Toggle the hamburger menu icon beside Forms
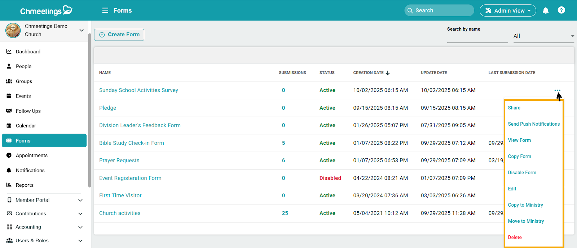This screenshot has width=577, height=248. point(105,10)
